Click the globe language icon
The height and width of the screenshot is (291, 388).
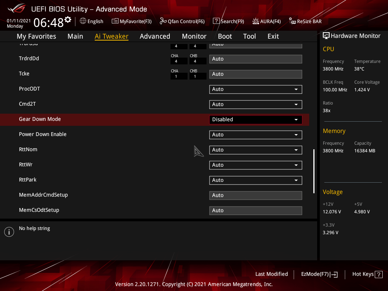point(83,21)
